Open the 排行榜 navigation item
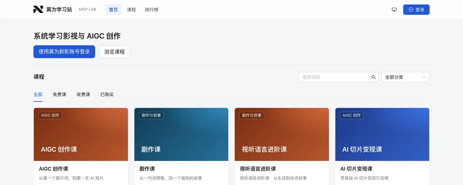 click(x=152, y=10)
